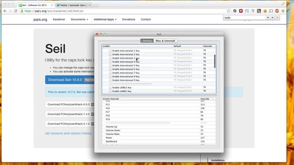
Task: Select the F16 row in known keycode
Action: pos(159,108)
